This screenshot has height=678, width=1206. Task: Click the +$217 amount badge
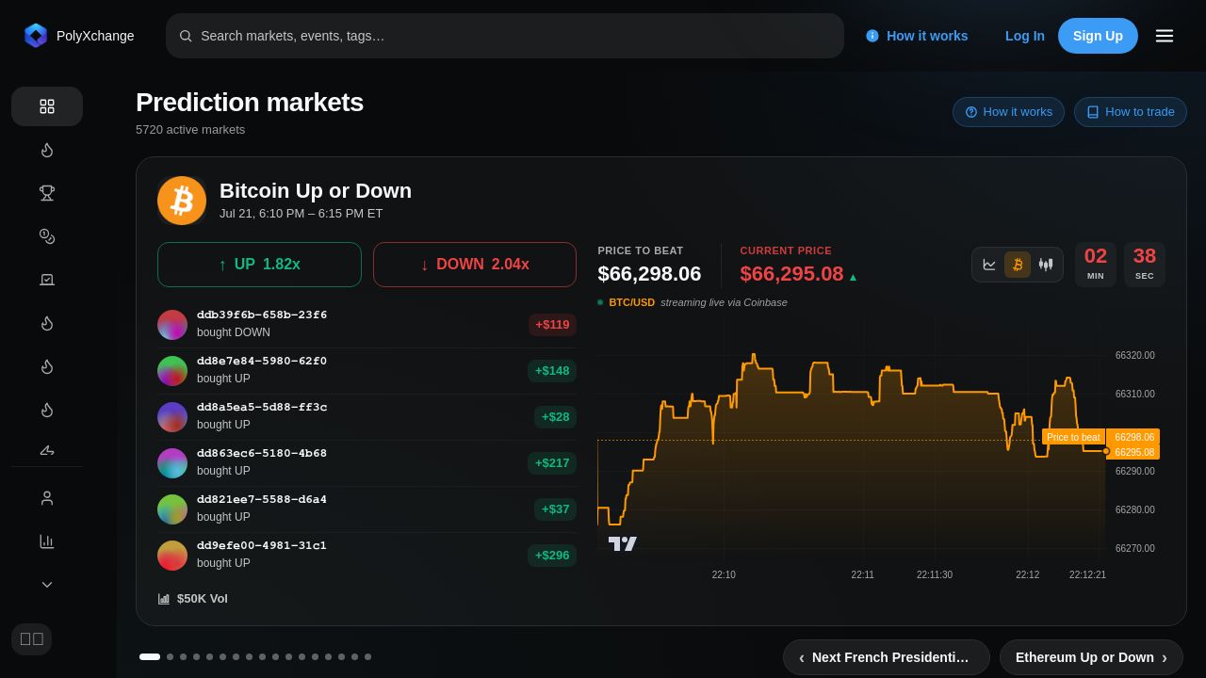(x=552, y=463)
